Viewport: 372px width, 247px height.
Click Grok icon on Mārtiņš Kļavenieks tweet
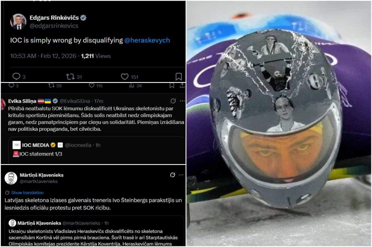[173, 175]
